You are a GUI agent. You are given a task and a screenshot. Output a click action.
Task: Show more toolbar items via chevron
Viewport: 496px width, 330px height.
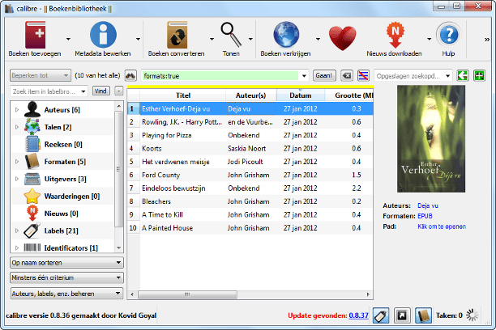tap(487, 40)
